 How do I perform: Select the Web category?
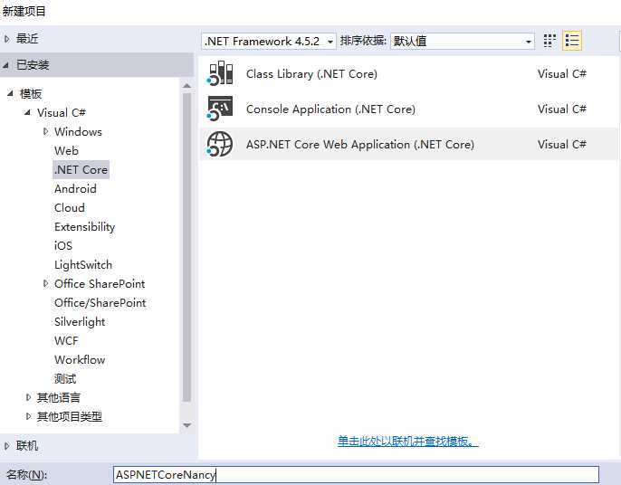(x=66, y=151)
